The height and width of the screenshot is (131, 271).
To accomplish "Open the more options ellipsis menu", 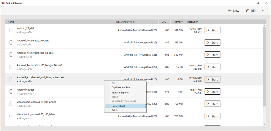I will click(264, 11).
